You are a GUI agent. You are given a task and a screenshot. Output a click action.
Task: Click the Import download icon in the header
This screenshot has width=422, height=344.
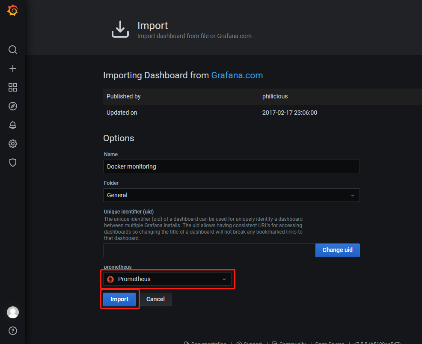(120, 29)
